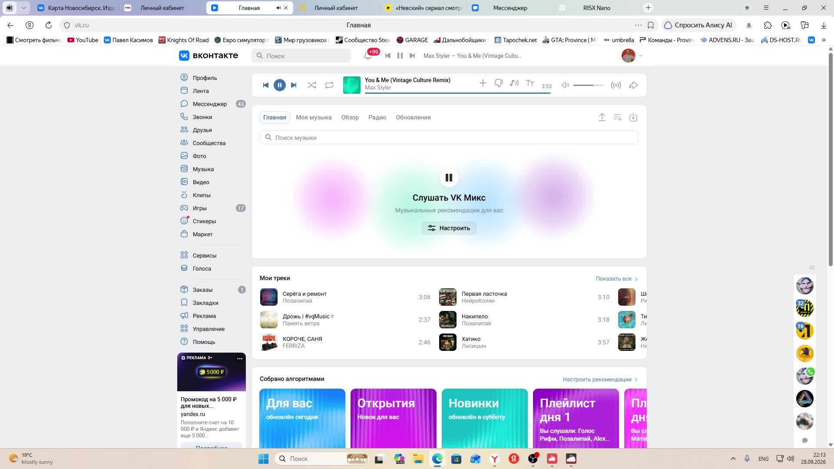This screenshot has width=834, height=469.
Task: Switch to the Обновления tab
Action: click(413, 117)
